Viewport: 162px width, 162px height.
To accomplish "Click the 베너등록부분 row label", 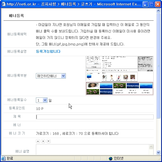I will coord(17,76).
